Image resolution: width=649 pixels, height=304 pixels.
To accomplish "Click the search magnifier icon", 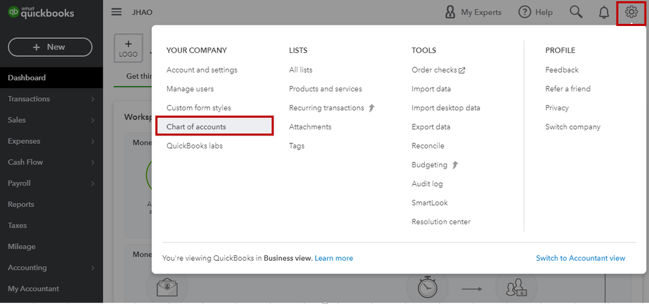I will point(576,12).
